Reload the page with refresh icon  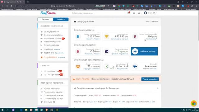click(12, 6)
